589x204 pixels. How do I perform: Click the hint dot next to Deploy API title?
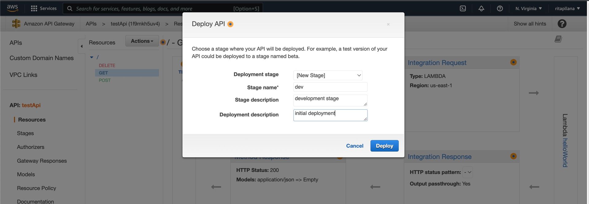[x=230, y=24]
